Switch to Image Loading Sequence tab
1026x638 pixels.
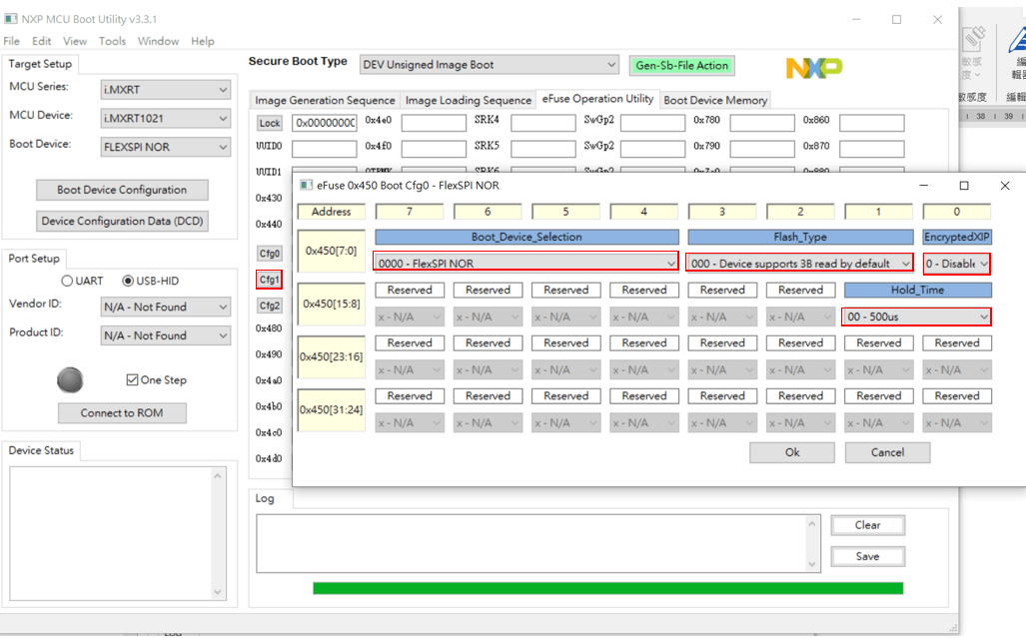[x=468, y=100]
